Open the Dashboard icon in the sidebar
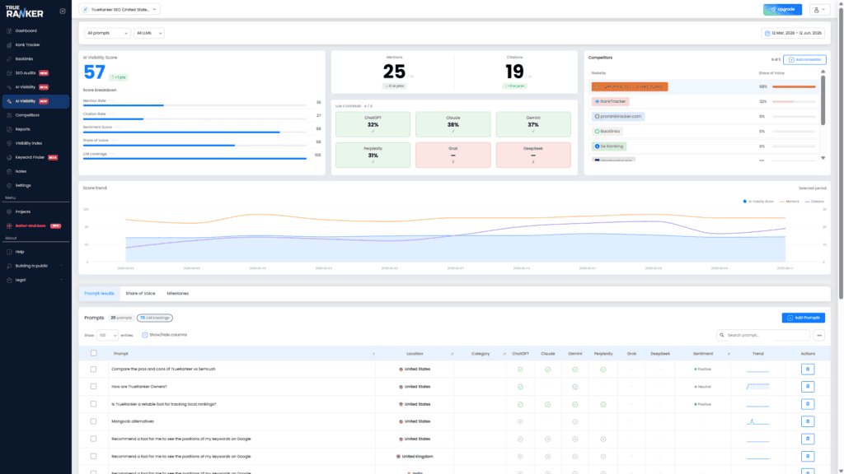 (x=9, y=30)
